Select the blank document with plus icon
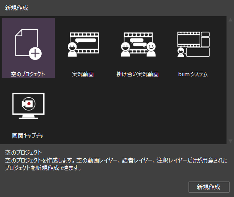This screenshot has height=197, width=234. [x=28, y=44]
